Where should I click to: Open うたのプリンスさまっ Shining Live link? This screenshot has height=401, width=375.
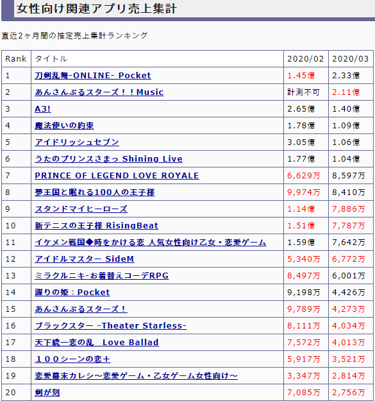[x=108, y=159]
